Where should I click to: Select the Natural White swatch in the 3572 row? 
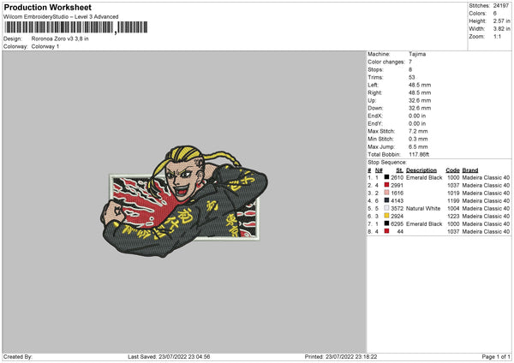pos(387,208)
